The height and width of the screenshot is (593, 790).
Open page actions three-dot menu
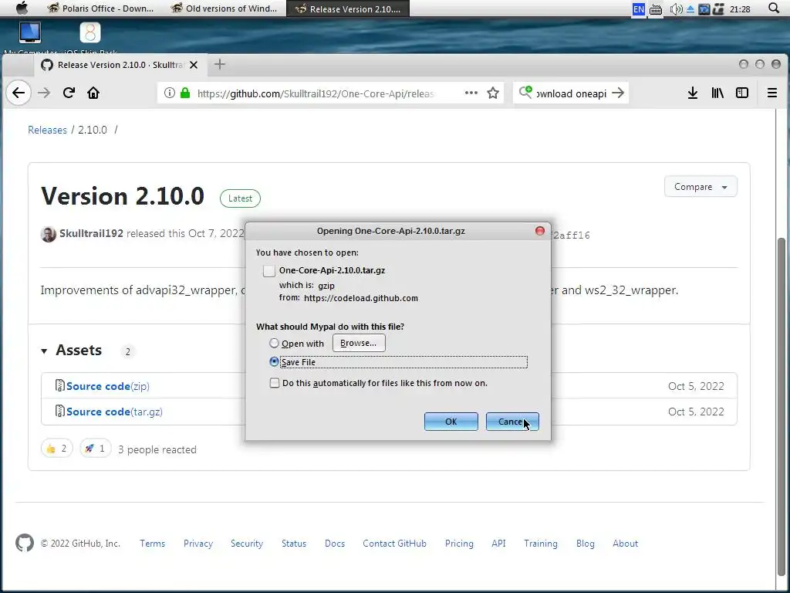(x=471, y=93)
